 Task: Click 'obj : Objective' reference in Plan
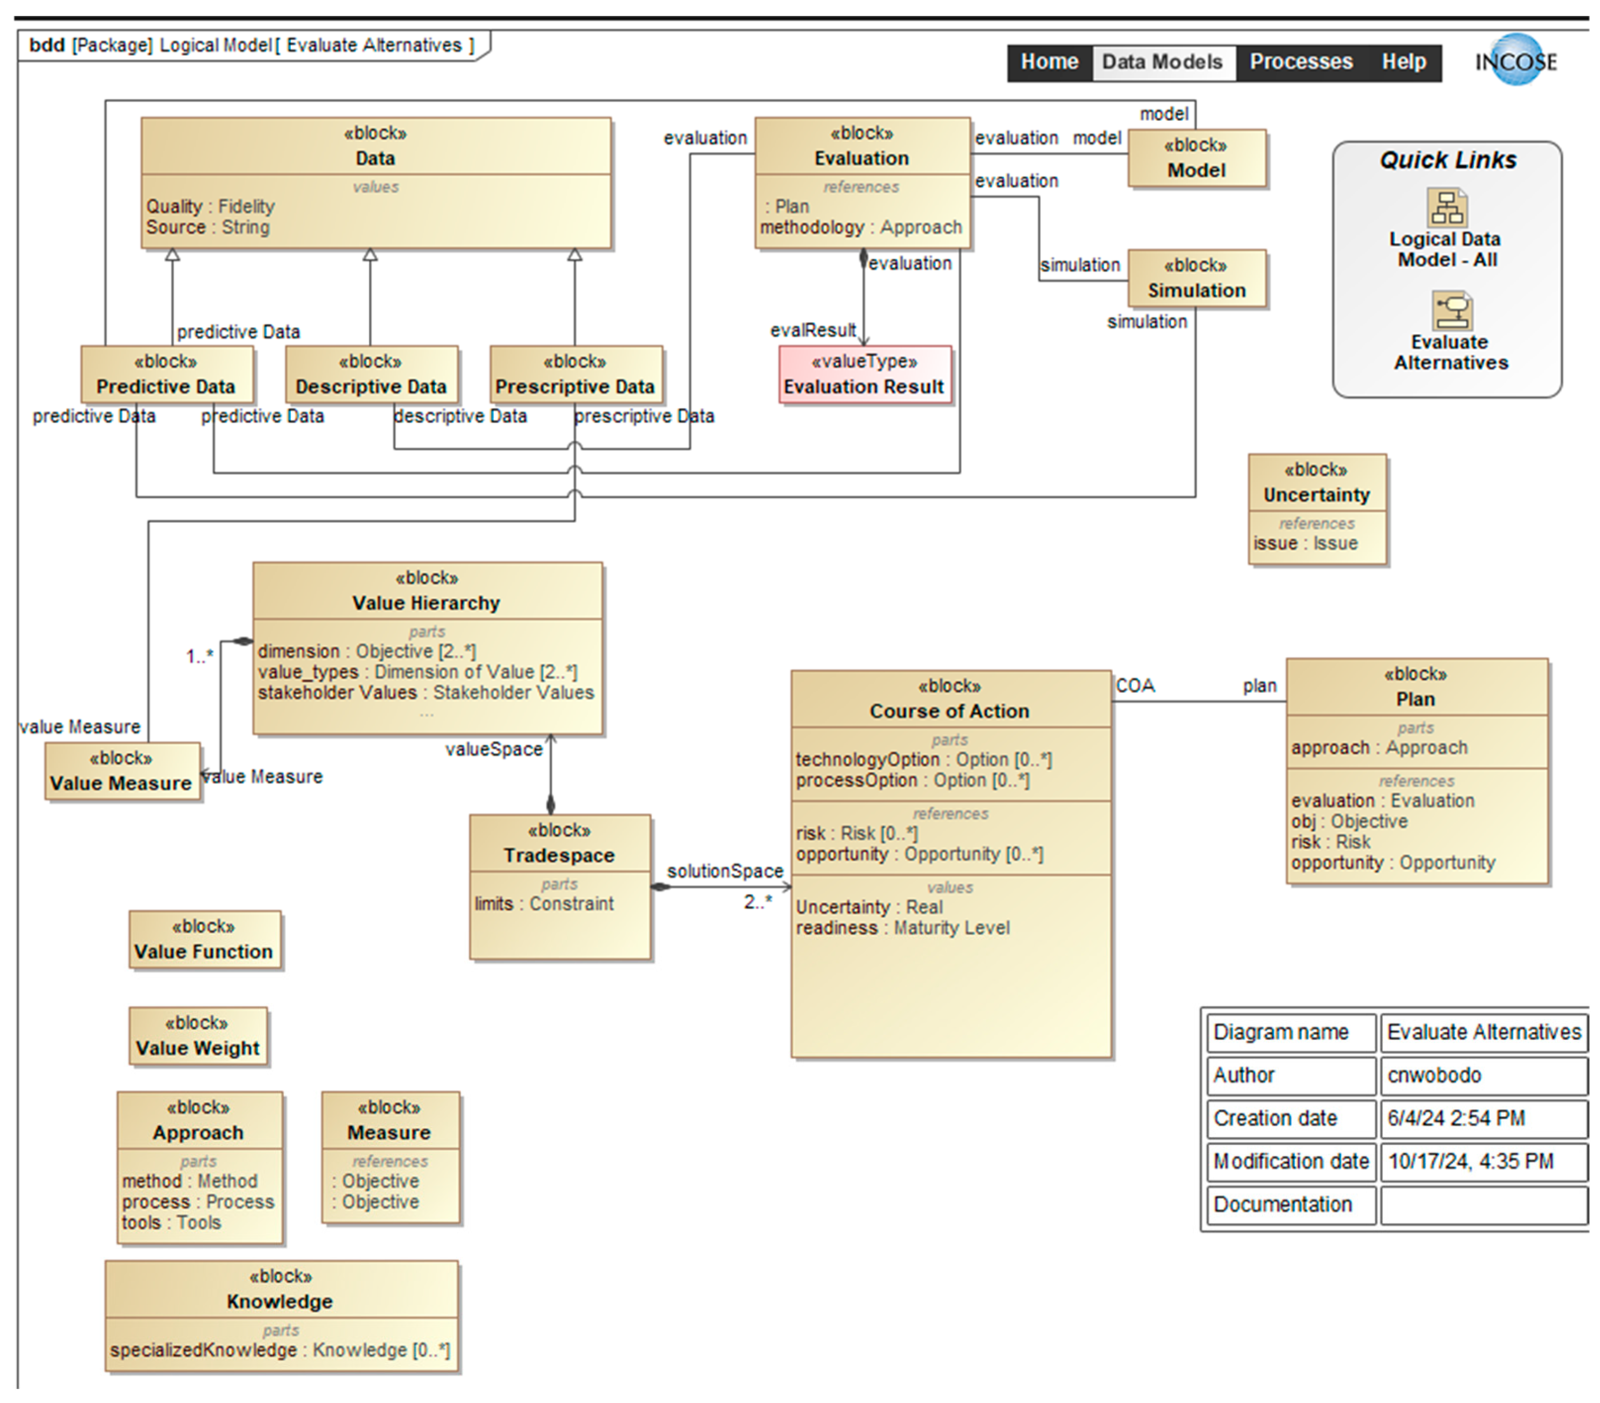coord(1349,822)
